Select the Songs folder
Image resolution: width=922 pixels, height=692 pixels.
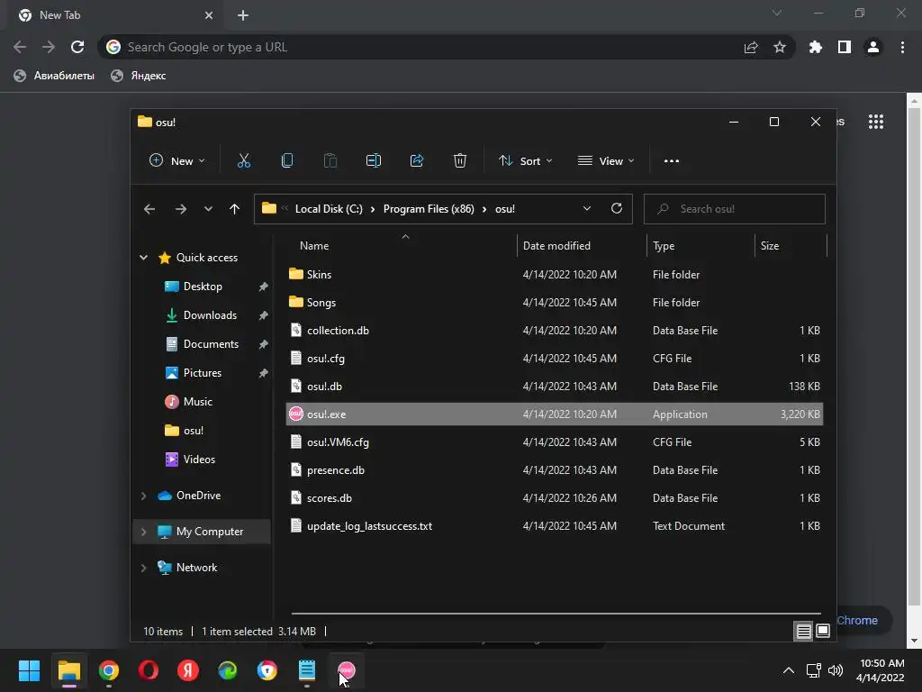(555, 303)
